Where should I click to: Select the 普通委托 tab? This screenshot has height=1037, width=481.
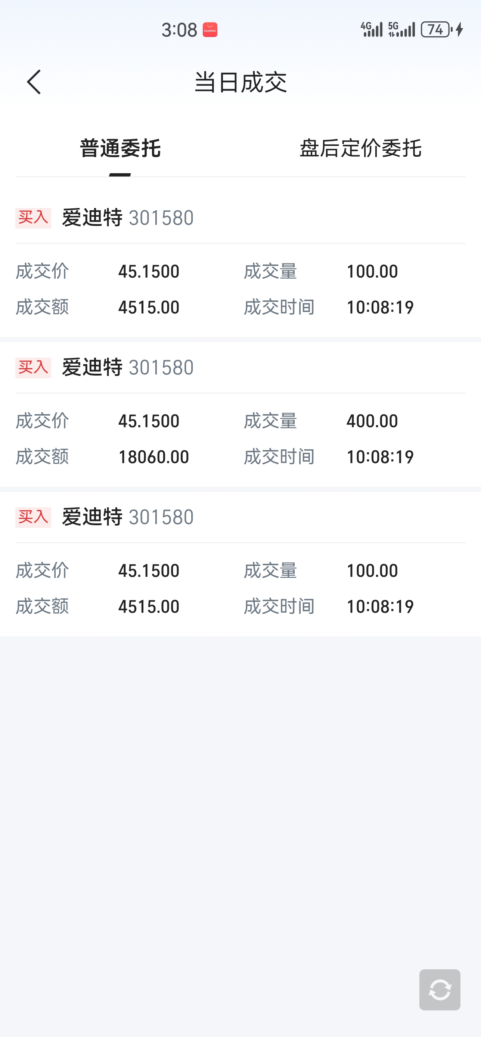[120, 148]
